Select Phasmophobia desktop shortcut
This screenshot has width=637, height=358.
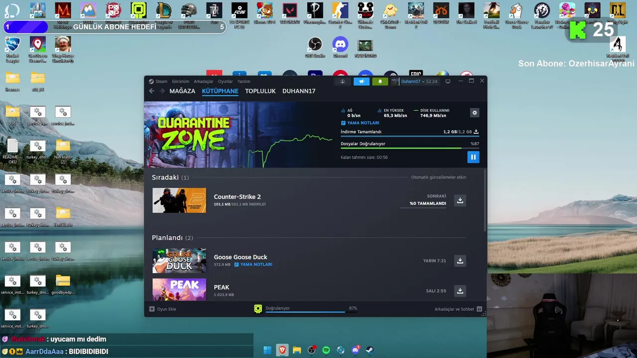[x=315, y=13]
